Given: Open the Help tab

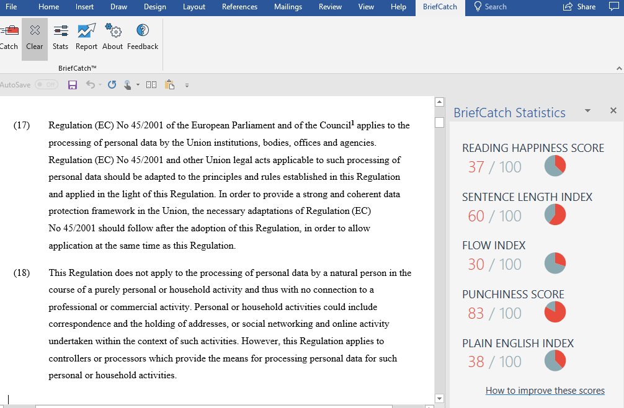Looking at the screenshot, I should pyautogui.click(x=398, y=7).
